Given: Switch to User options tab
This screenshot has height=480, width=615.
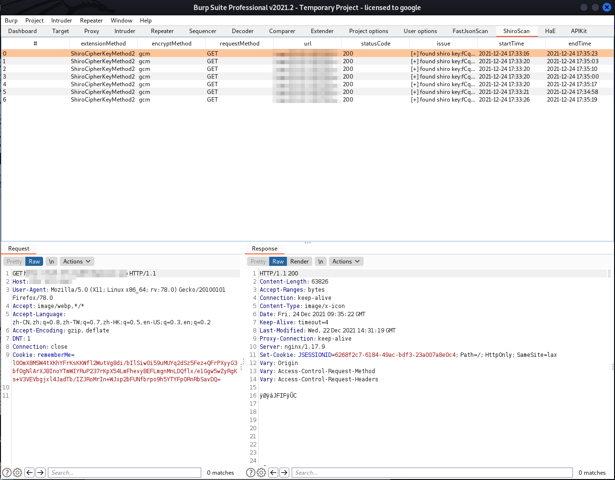Looking at the screenshot, I should 421,31.
